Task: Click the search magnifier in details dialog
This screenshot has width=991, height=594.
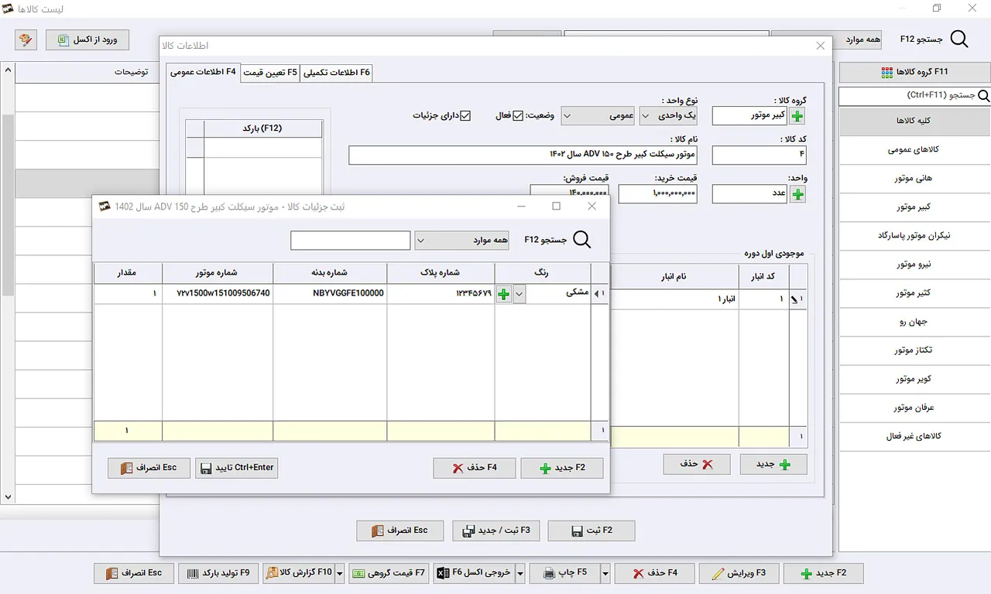Action: click(x=581, y=240)
